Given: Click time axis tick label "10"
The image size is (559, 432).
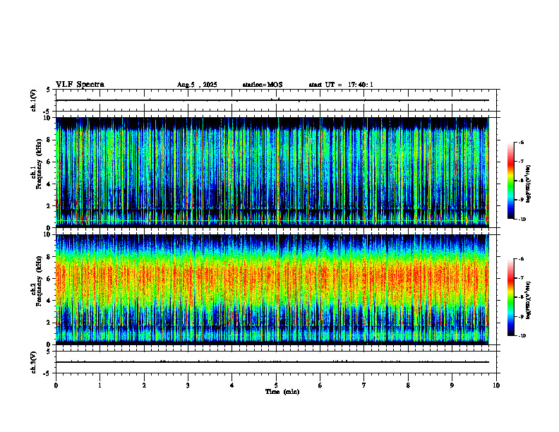Looking at the screenshot, I should point(496,385).
